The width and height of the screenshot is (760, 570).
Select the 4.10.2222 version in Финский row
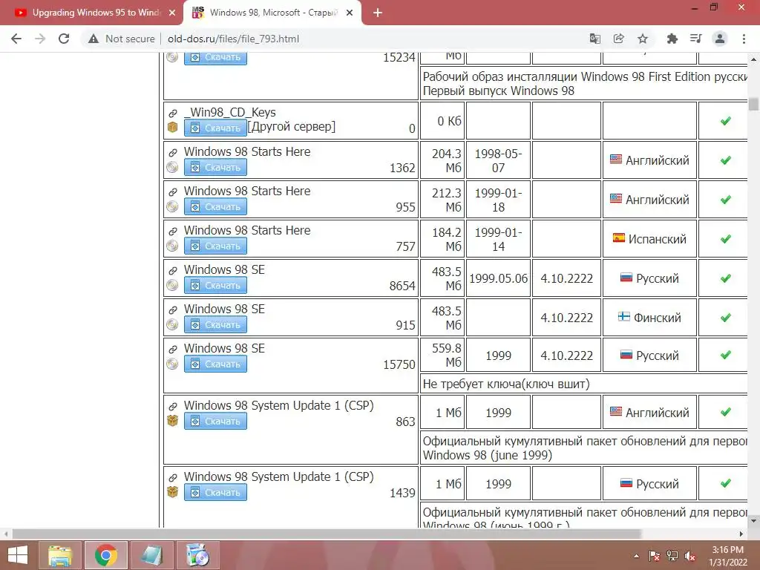click(x=566, y=318)
